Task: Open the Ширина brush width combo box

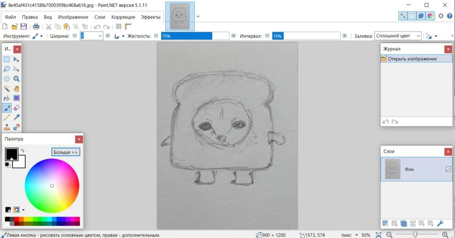Action: tap(91, 36)
